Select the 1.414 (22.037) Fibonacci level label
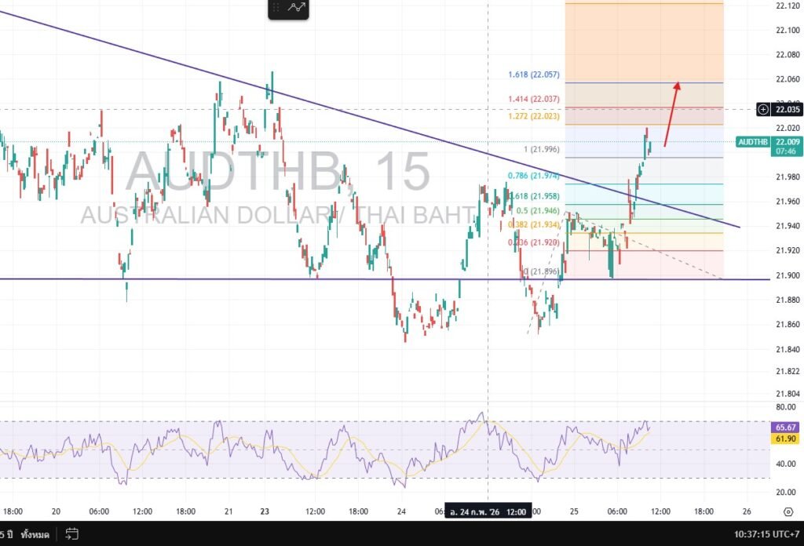 [533, 99]
